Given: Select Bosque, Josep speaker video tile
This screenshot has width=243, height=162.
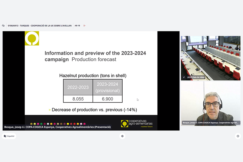Looking at the screenshot, I should click(211, 104).
